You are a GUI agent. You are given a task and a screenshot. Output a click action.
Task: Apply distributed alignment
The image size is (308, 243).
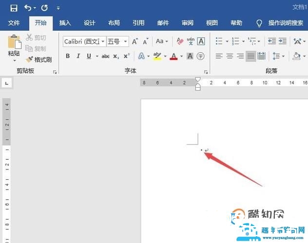coord(261,56)
